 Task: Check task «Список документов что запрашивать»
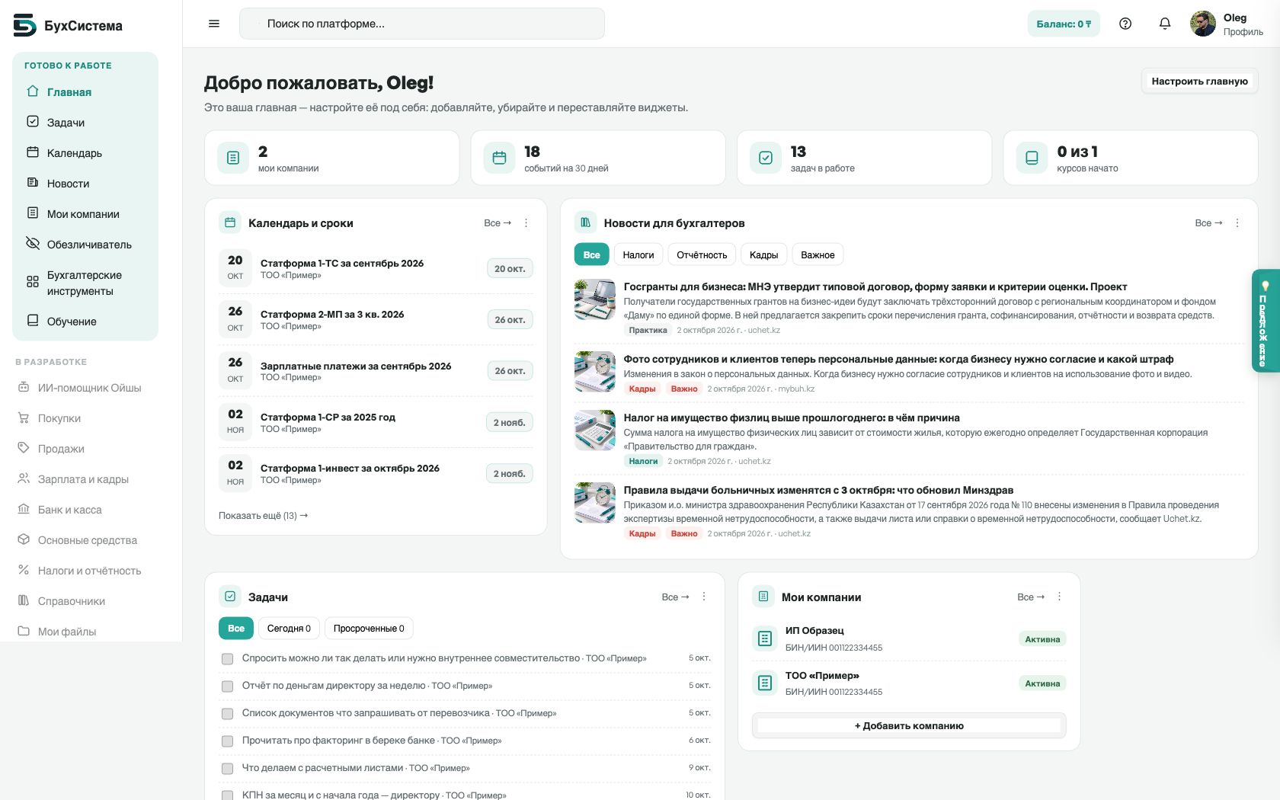[x=227, y=714]
